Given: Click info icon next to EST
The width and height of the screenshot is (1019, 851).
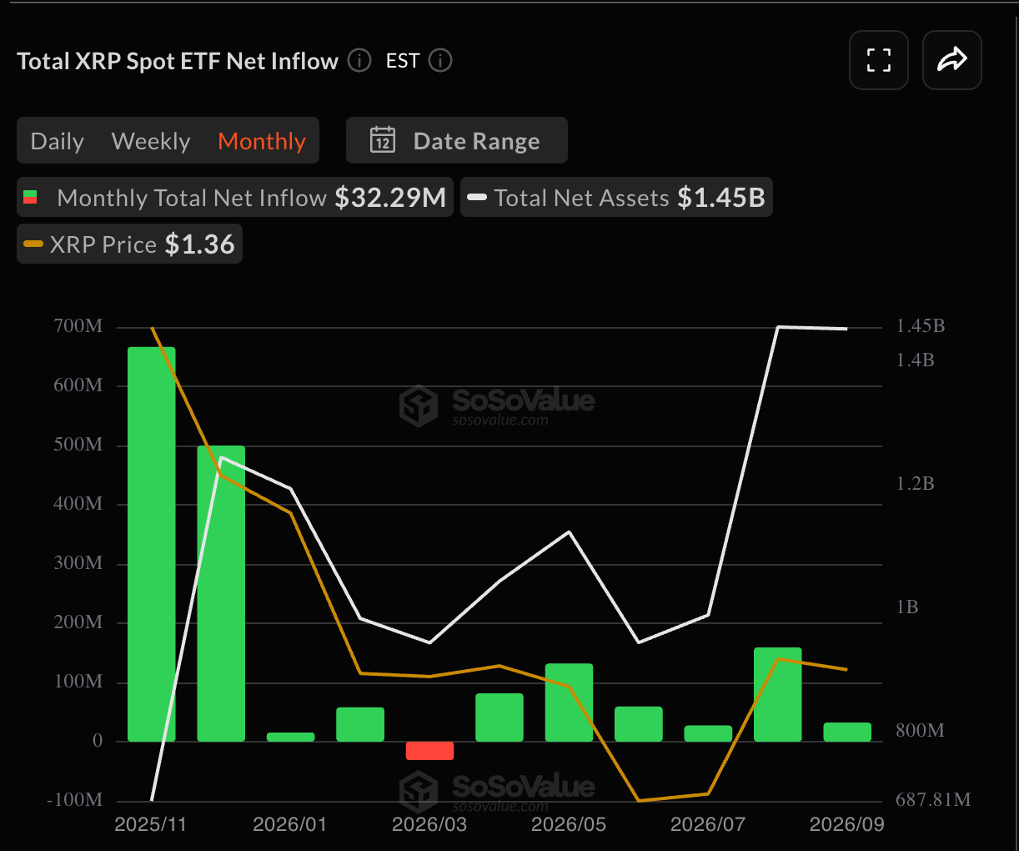Looking at the screenshot, I should (440, 61).
